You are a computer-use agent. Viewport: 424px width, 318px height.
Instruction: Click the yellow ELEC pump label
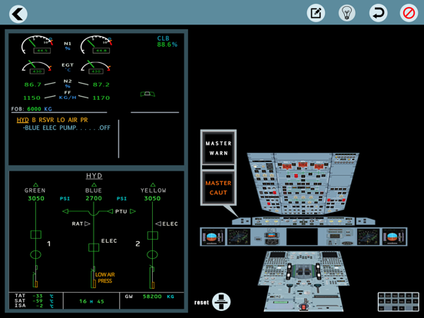[x=170, y=224]
